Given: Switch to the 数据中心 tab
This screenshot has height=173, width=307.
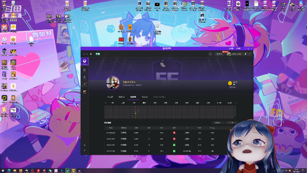Looking at the screenshot, I should pos(121,97).
